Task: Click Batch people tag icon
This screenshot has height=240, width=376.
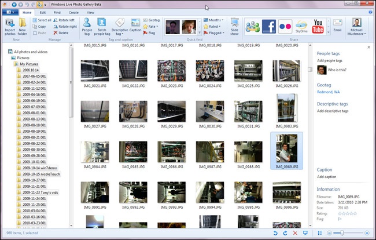Action: pos(102,27)
